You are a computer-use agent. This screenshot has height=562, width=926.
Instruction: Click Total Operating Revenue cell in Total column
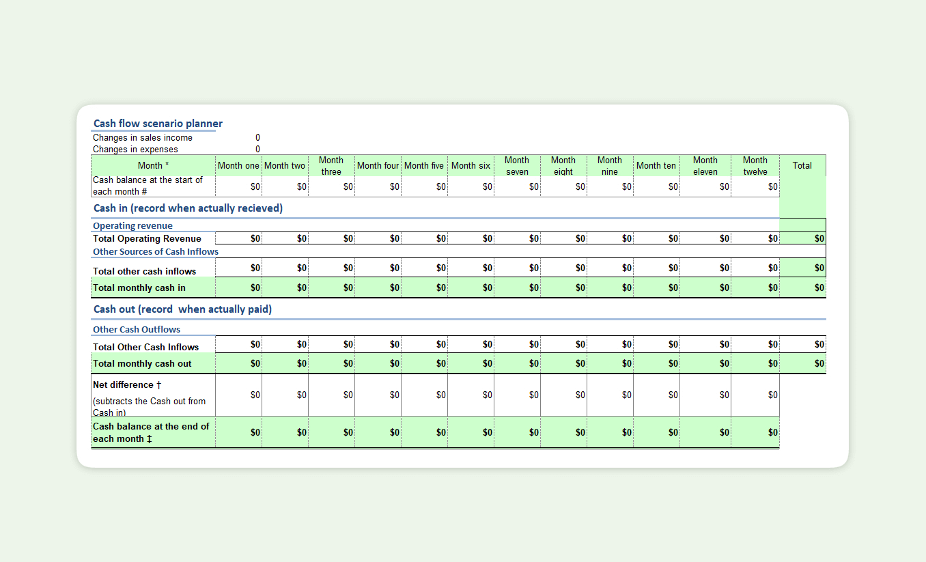click(802, 238)
